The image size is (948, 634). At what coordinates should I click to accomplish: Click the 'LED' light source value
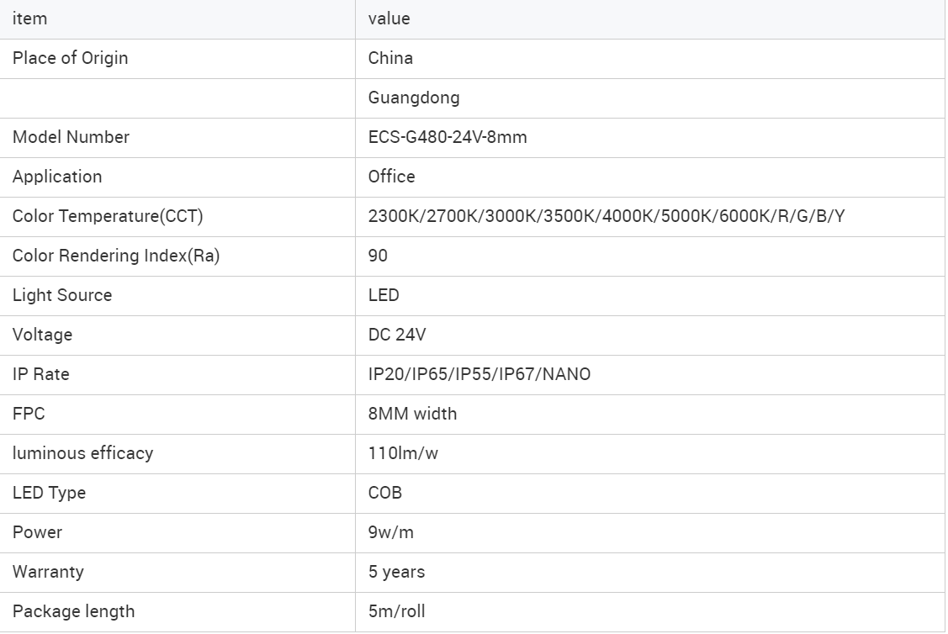point(384,295)
